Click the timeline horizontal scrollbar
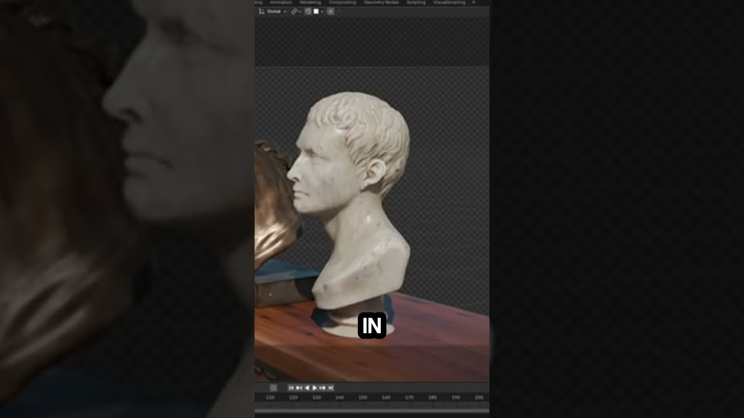This screenshot has width=744, height=418. [372, 411]
